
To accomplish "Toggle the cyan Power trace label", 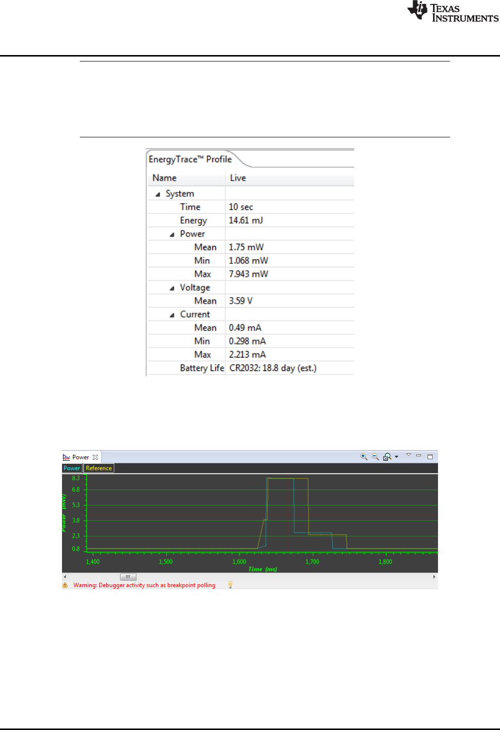I will (x=71, y=468).
